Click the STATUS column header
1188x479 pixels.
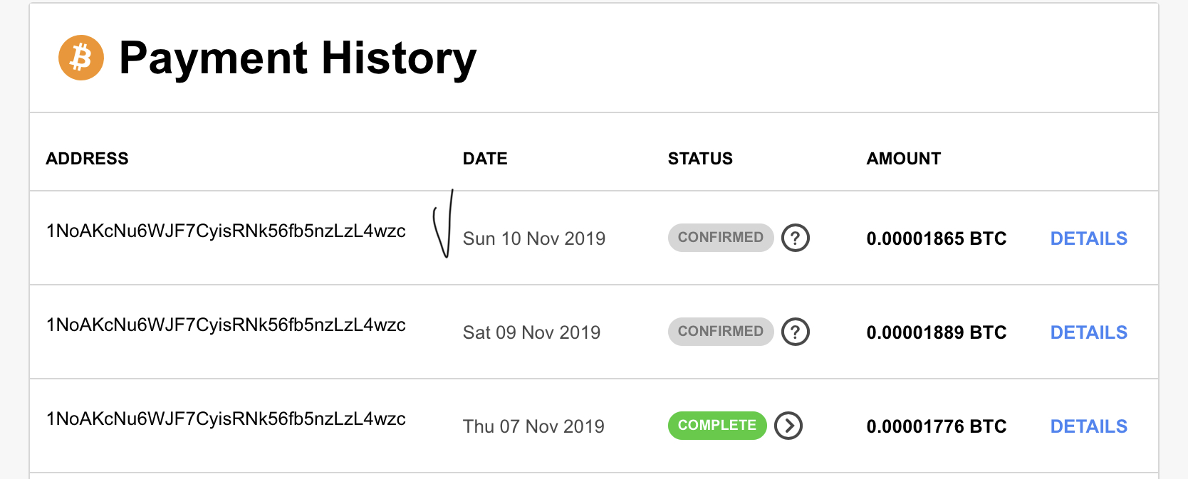(x=700, y=159)
